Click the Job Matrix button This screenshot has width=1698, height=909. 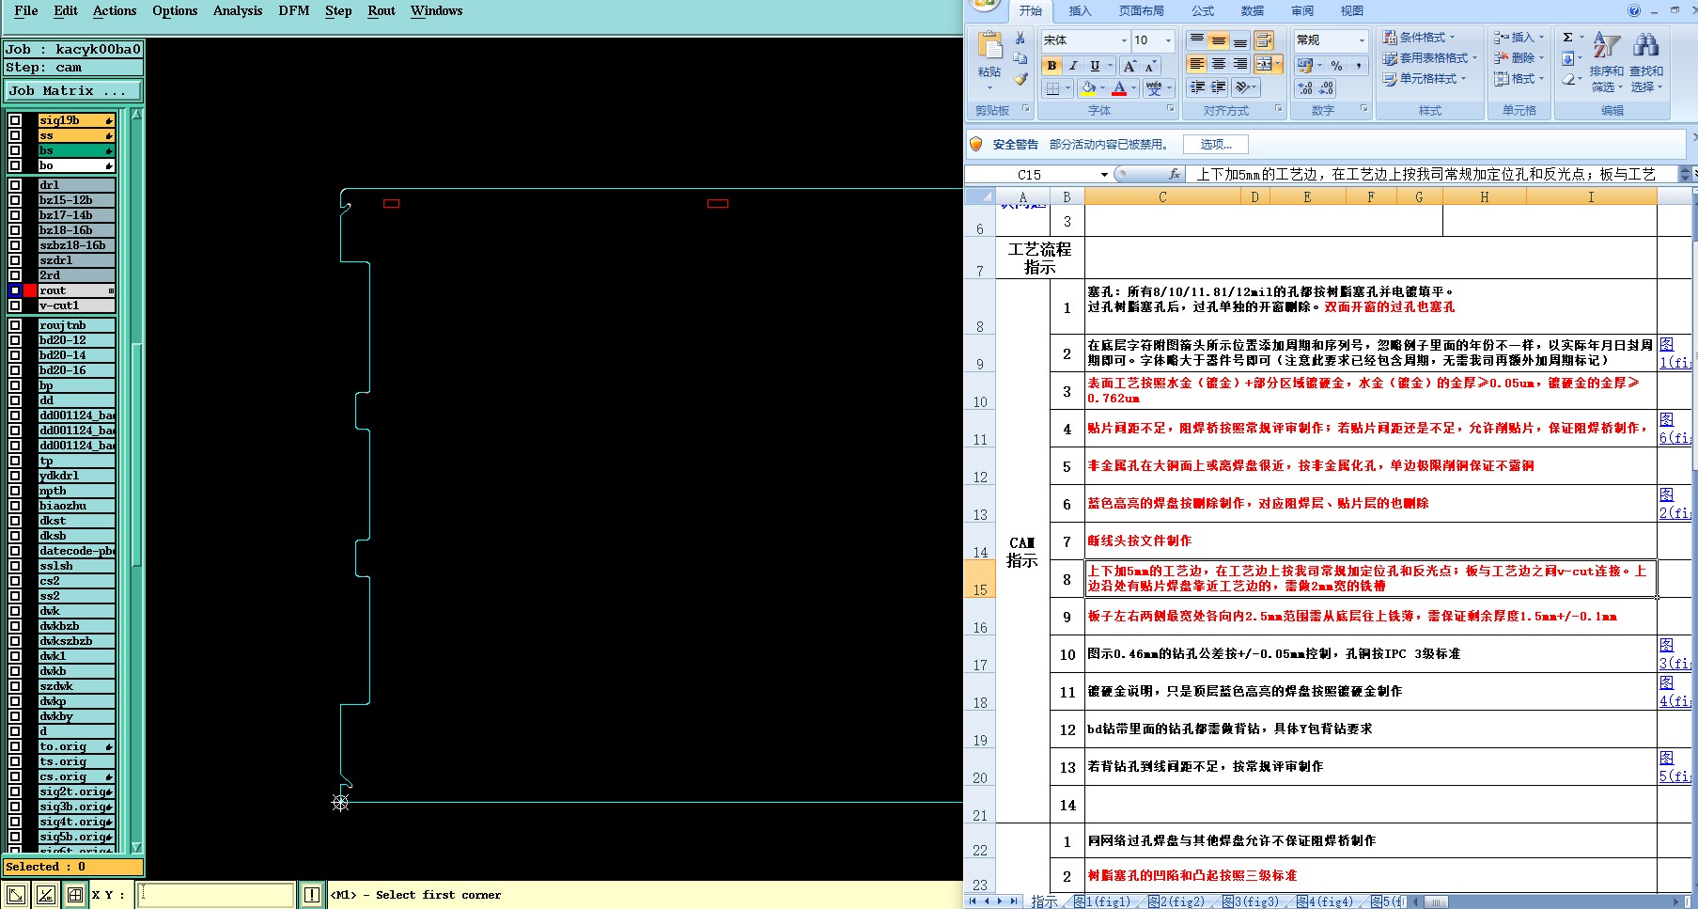(73, 91)
